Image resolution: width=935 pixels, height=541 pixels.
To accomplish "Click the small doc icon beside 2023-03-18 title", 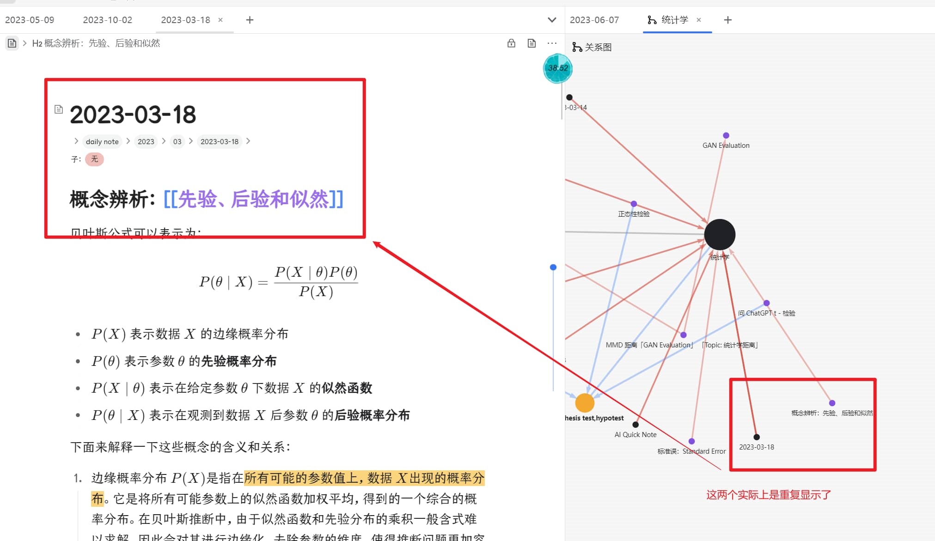I will (x=59, y=109).
